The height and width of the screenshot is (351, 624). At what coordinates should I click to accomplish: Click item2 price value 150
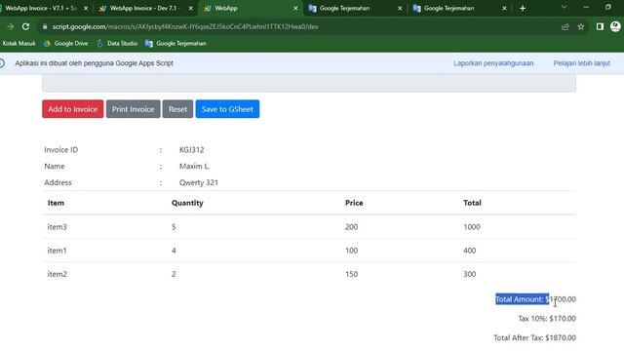point(351,274)
